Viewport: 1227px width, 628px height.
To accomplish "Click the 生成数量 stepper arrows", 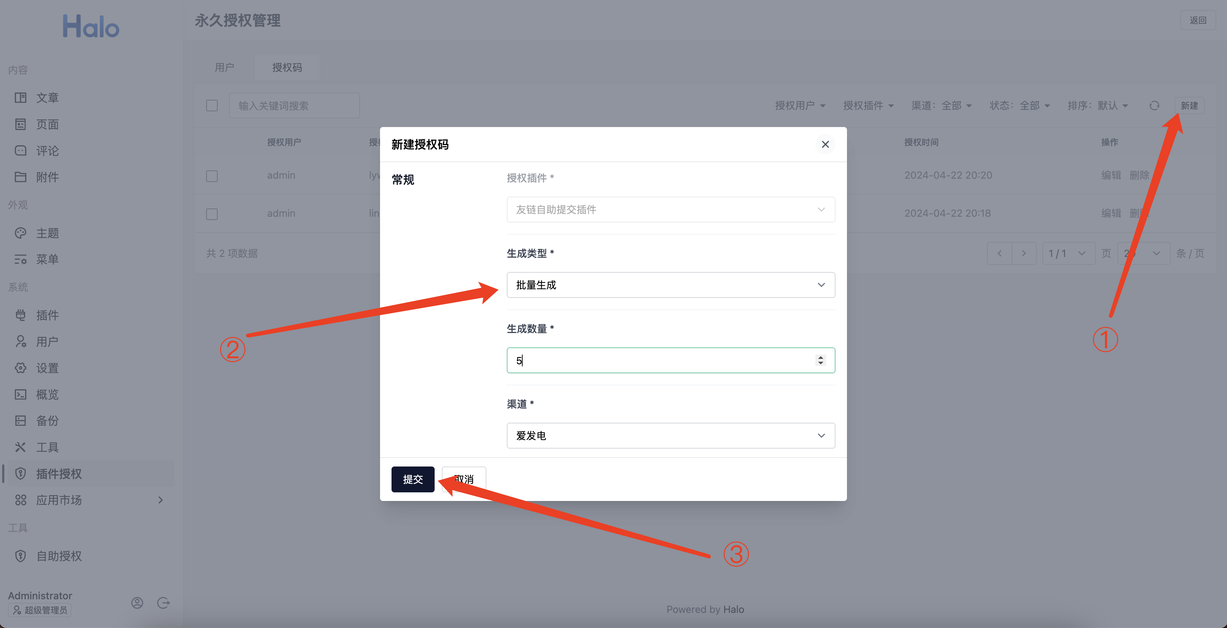I will 820,360.
